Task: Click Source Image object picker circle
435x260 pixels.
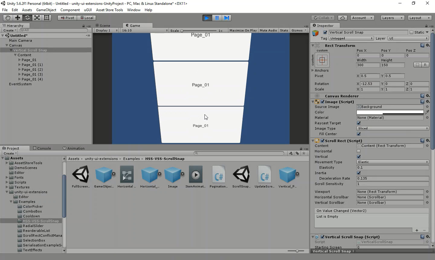Action: 427,107
